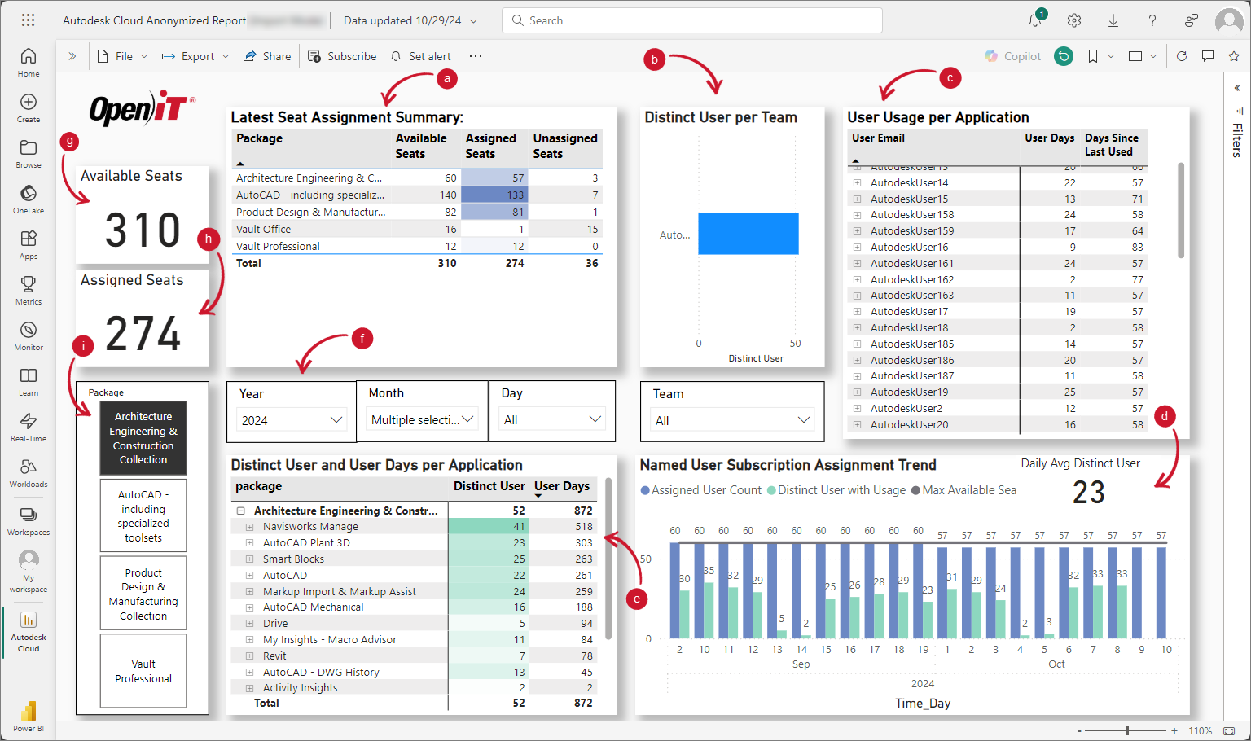Open the Team dropdown

(x=732, y=420)
